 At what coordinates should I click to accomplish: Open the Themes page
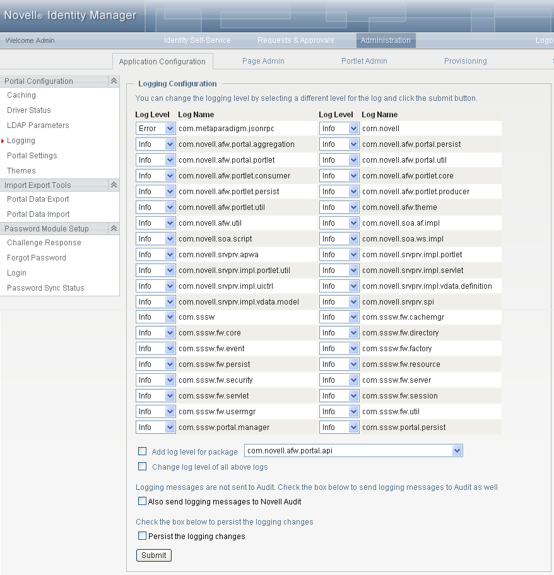pyautogui.click(x=21, y=170)
